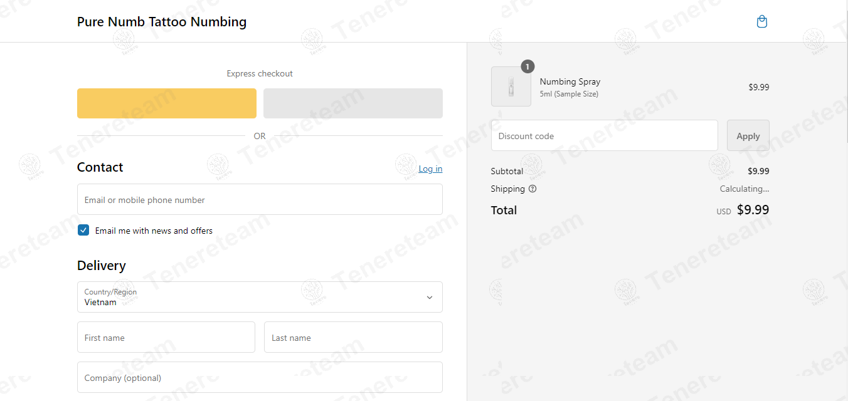
Task: Click the Contact section heading
Action: pyautogui.click(x=100, y=167)
